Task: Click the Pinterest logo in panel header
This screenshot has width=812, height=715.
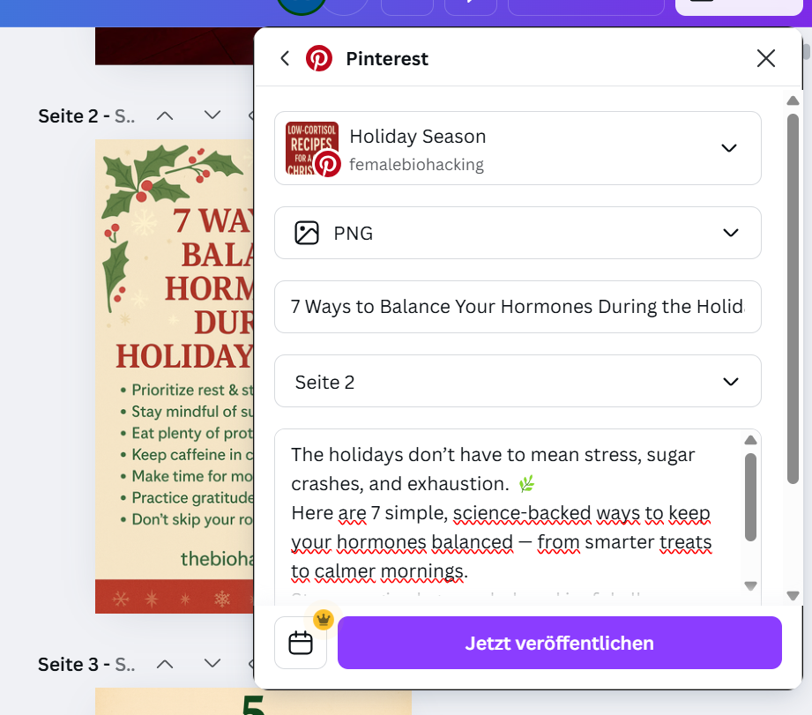Action: point(319,58)
